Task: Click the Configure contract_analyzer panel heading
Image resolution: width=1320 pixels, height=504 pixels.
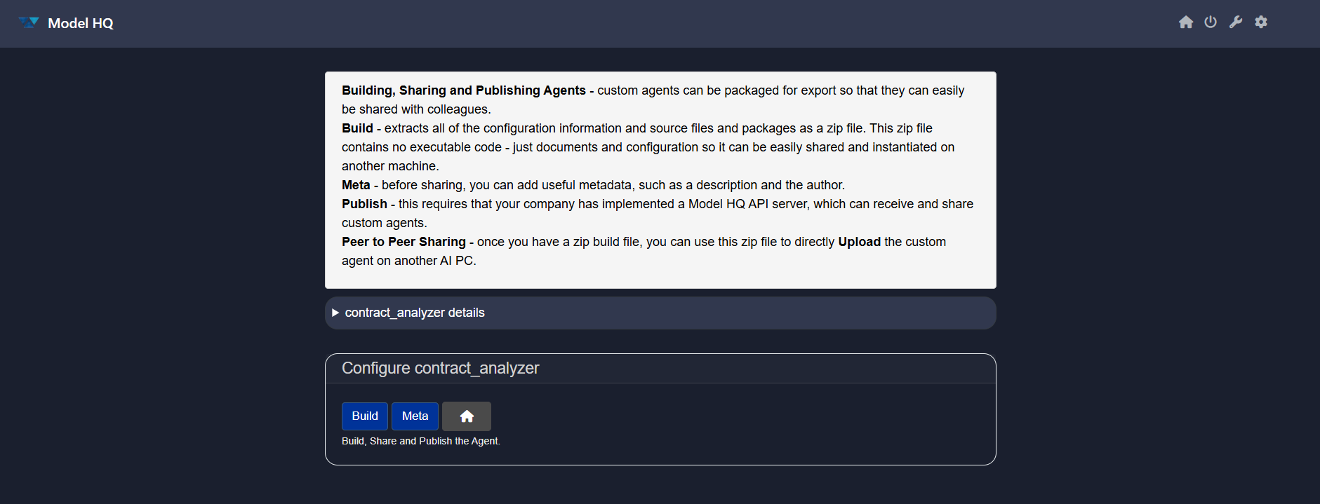Action: pos(440,368)
